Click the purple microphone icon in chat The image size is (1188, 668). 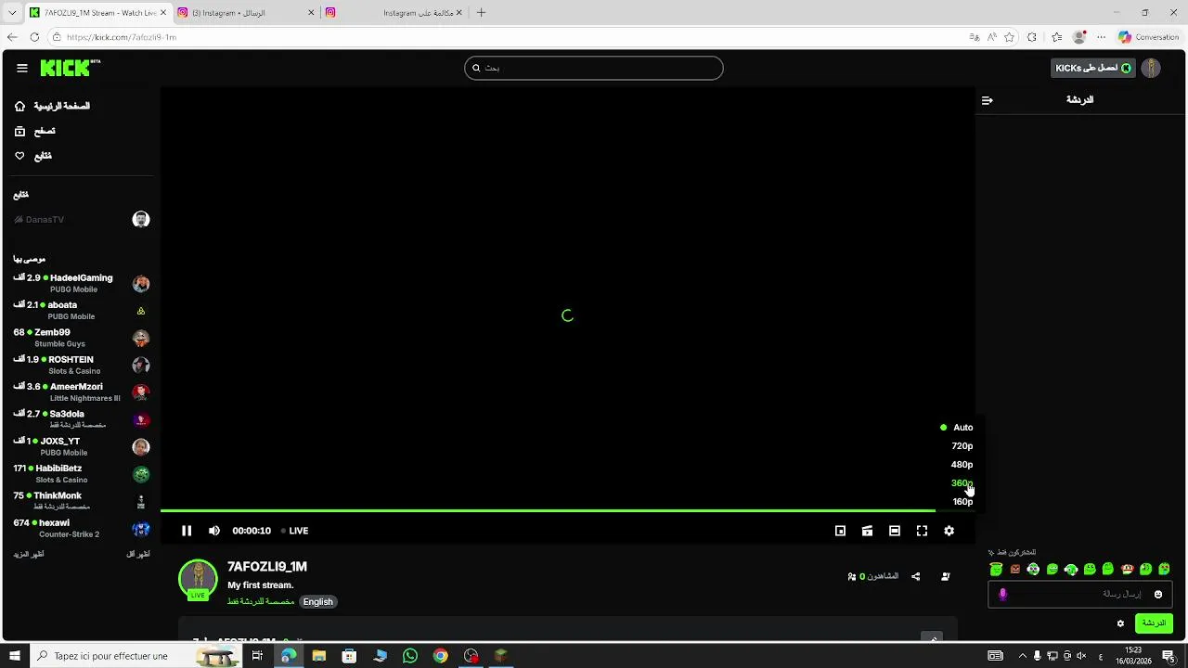[x=1002, y=595]
